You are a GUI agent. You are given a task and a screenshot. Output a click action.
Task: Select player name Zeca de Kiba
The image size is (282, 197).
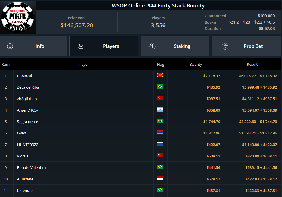(x=28, y=87)
